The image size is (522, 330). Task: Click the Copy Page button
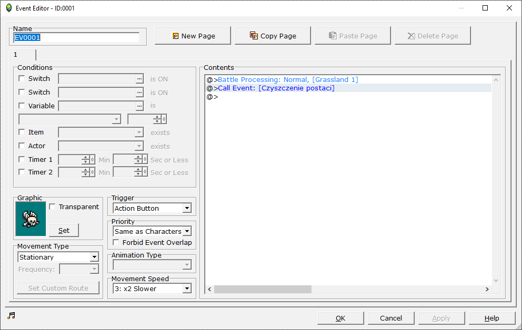pos(273,36)
